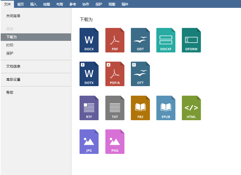Open the 视图 tab
The width and height of the screenshot is (241, 175).
tap(112, 4)
